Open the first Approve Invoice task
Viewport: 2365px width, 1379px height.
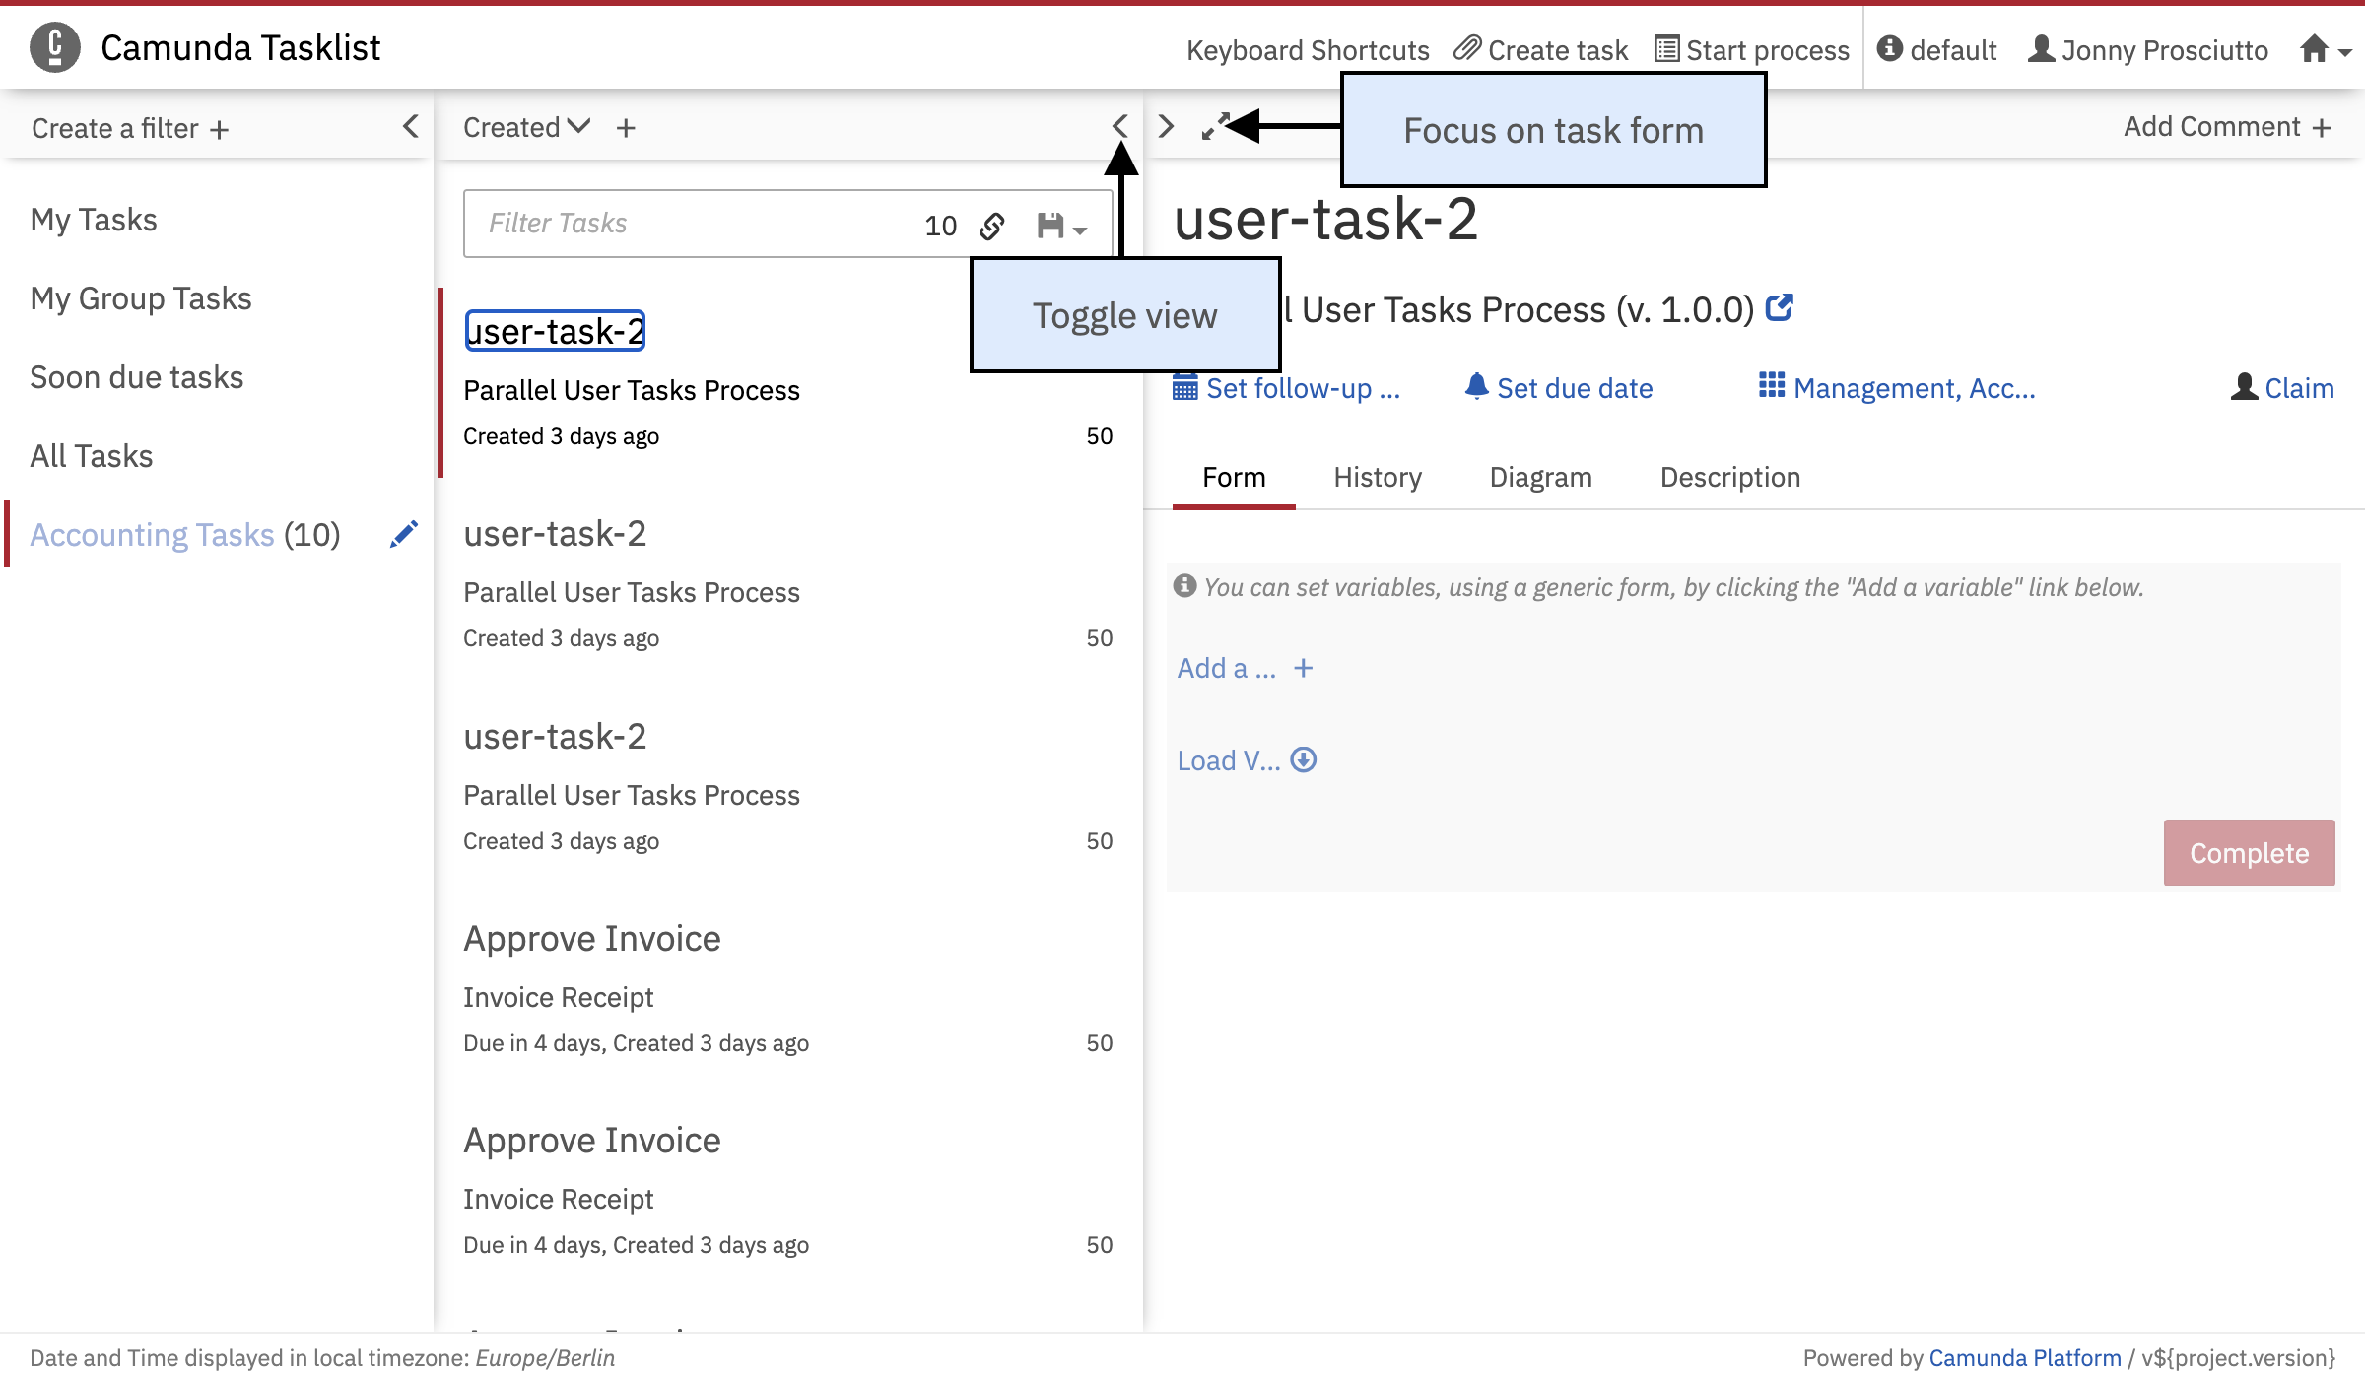click(592, 939)
